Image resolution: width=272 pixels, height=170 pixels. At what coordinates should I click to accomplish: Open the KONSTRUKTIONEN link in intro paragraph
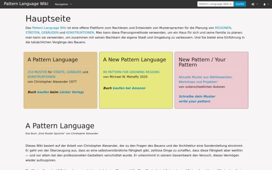coord(80,33)
